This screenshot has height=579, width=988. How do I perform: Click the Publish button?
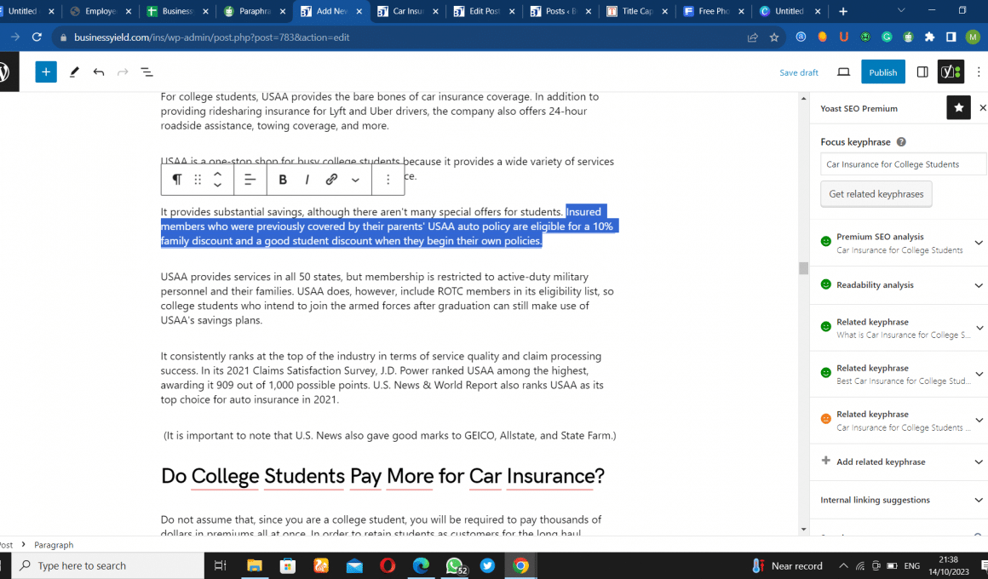point(882,72)
